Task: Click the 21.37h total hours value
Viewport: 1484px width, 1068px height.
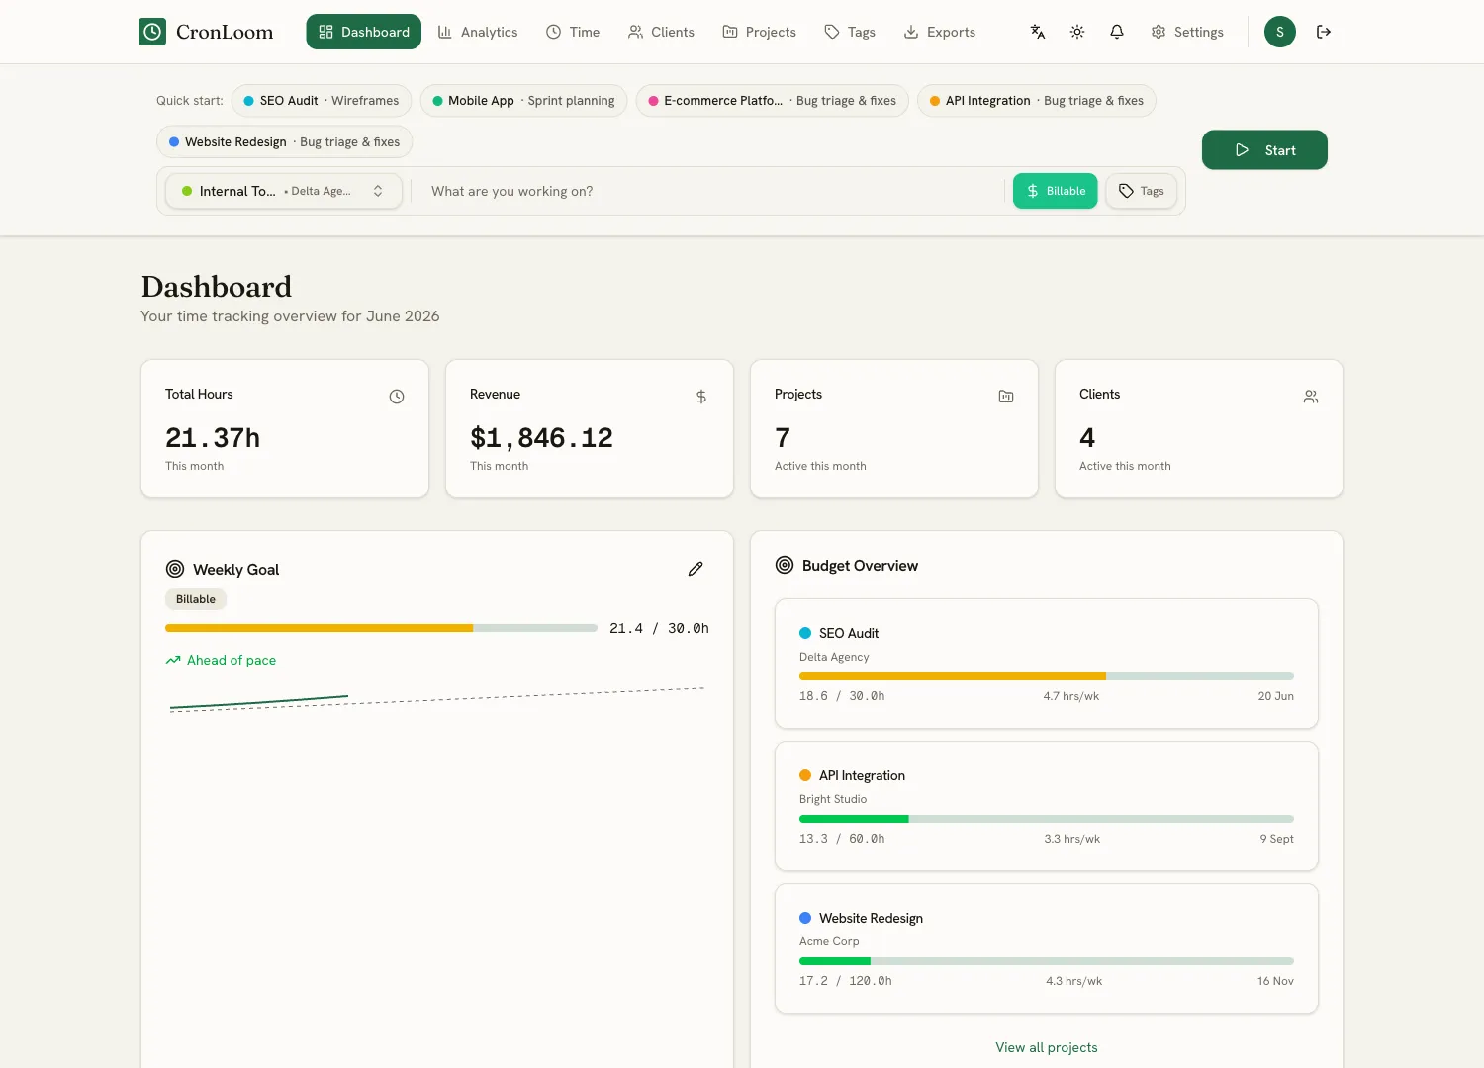Action: coord(213,437)
